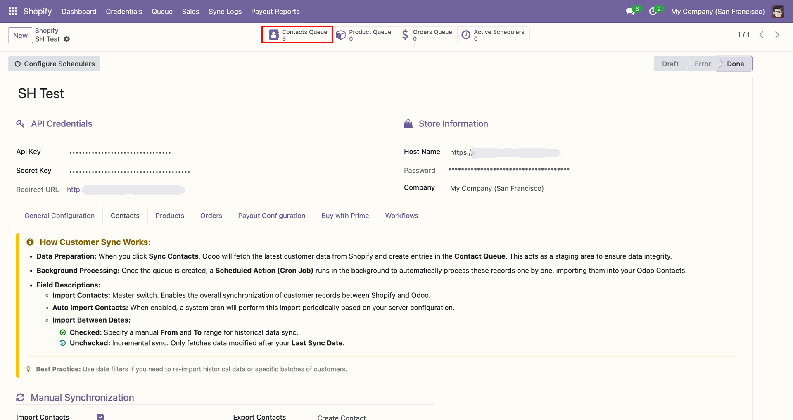This screenshot has width=793, height=420.
Task: Click the Api Key masked field
Action: click(x=120, y=152)
